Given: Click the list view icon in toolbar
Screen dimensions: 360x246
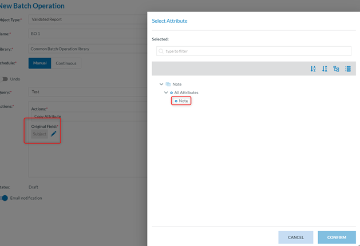Looking at the screenshot, I should pos(347,69).
